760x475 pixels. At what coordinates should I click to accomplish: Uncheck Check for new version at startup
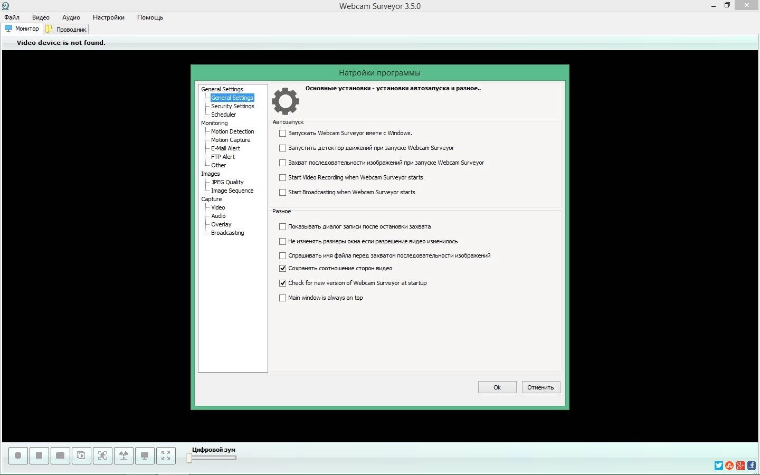(x=282, y=283)
